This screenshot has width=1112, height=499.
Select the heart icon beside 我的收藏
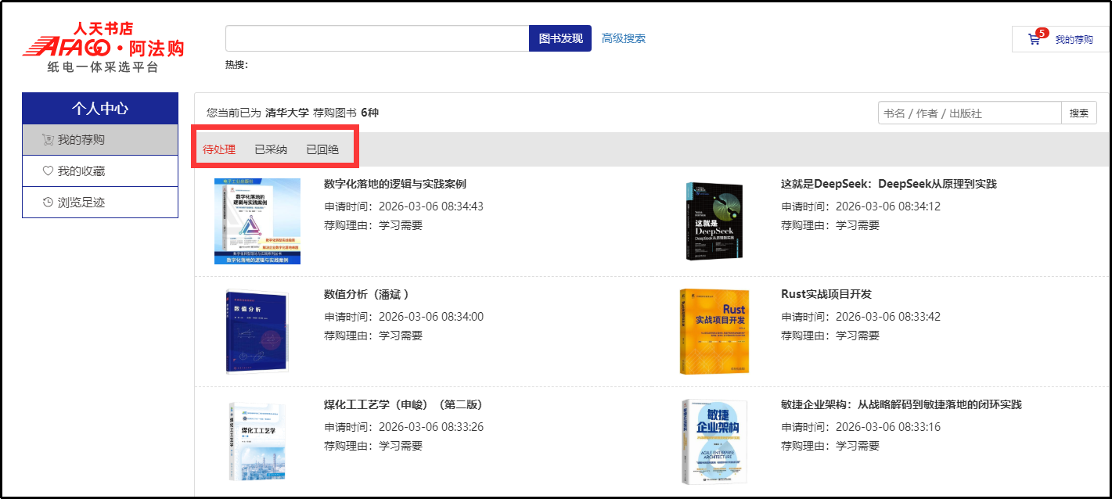(48, 171)
